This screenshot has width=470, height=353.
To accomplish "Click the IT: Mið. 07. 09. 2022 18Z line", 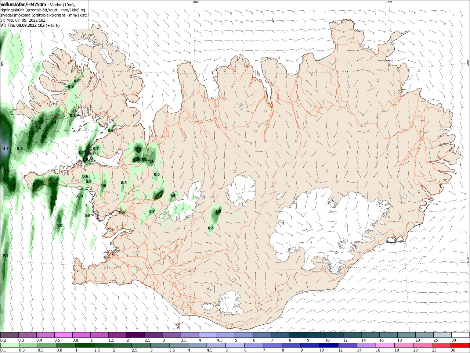I will click(23, 20).
